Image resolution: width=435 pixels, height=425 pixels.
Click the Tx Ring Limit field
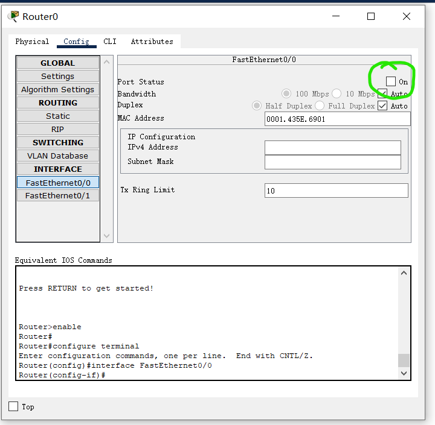coord(337,190)
